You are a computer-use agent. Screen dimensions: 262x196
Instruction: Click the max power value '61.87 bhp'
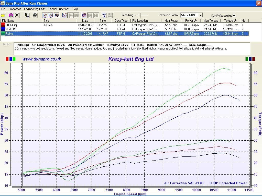[x=171, y=34]
